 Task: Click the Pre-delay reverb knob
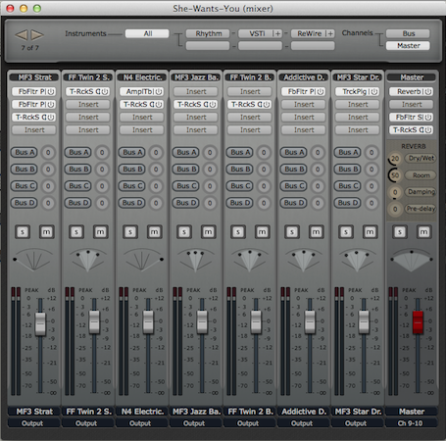coord(395,209)
